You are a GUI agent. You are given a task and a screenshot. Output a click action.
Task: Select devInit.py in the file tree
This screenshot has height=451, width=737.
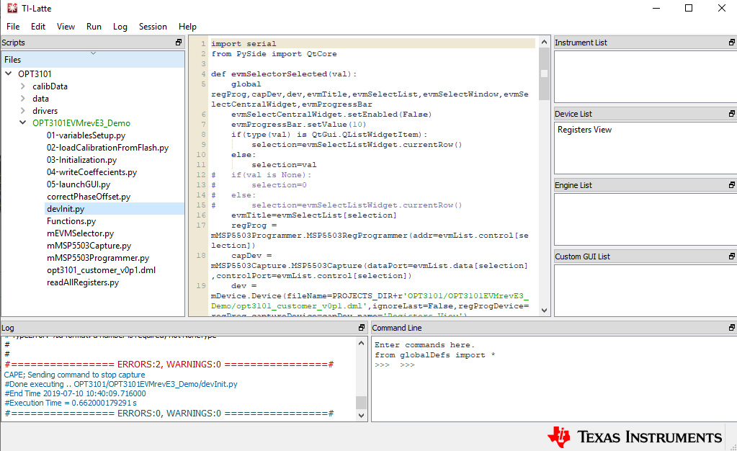click(x=66, y=209)
